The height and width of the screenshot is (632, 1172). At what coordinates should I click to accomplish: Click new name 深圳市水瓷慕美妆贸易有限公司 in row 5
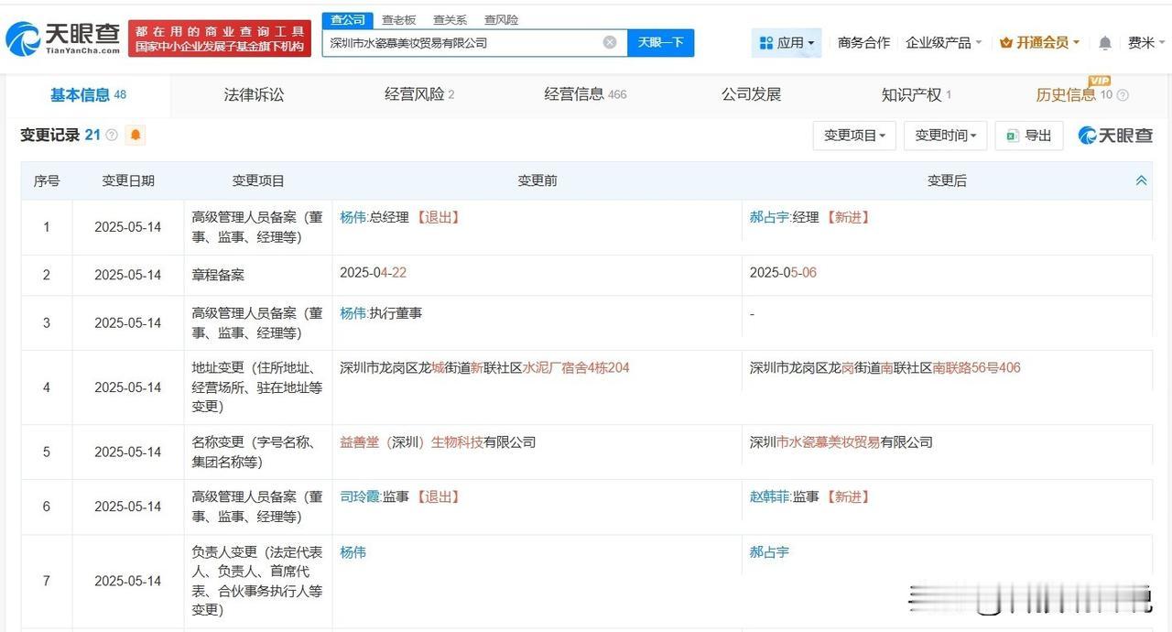841,442
